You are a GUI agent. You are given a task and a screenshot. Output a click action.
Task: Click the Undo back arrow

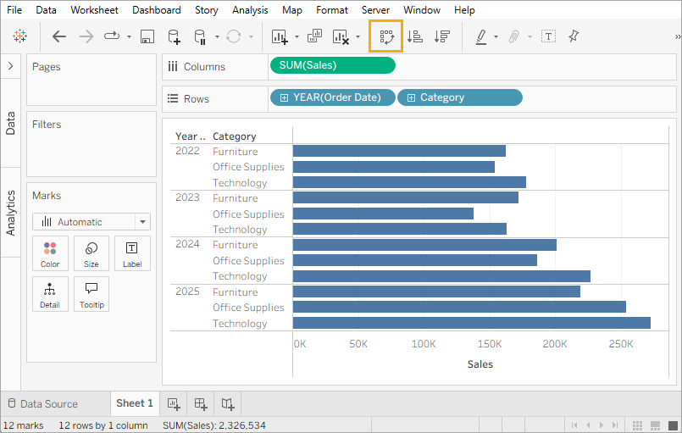point(58,36)
